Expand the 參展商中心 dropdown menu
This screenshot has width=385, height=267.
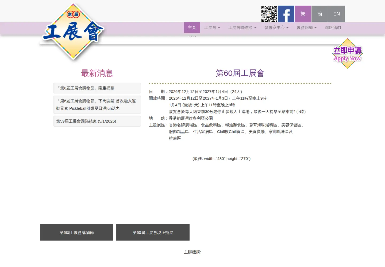[x=276, y=28]
